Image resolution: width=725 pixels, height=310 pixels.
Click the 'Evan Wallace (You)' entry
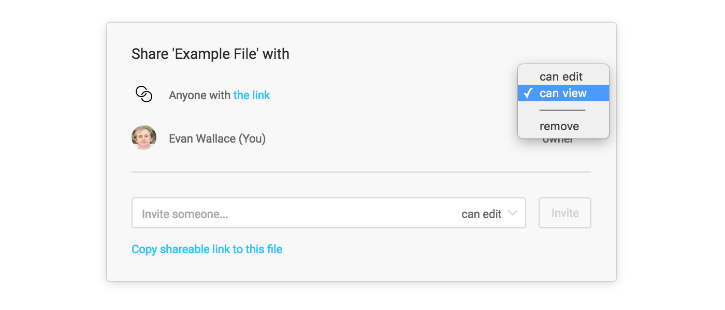pyautogui.click(x=217, y=138)
